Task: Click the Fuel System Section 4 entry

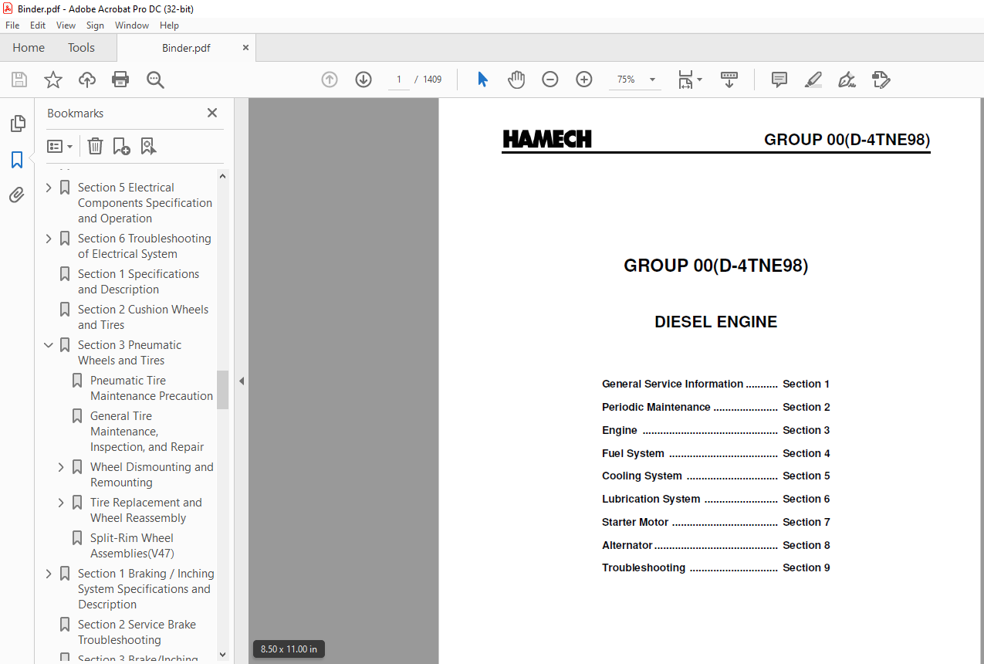Action: (715, 453)
